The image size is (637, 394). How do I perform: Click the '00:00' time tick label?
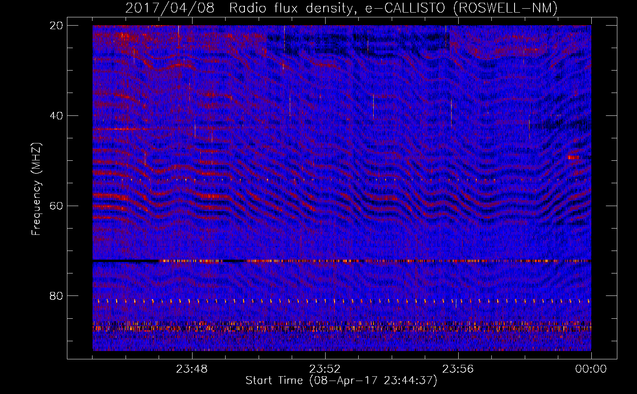coord(591,369)
